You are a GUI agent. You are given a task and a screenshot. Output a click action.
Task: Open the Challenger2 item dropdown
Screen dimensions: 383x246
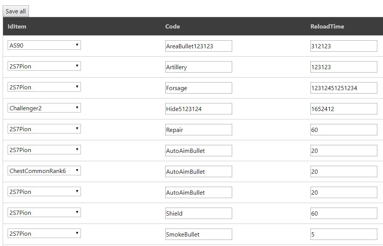tap(44, 108)
